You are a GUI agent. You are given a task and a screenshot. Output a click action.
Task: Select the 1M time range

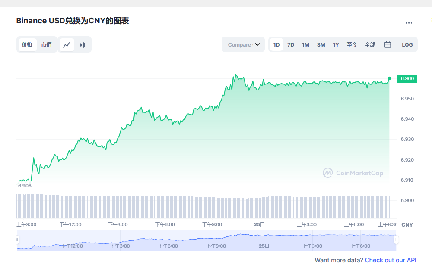(305, 44)
